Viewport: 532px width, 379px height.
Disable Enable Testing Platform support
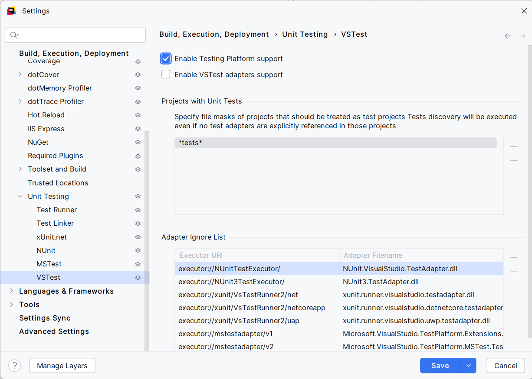point(165,58)
